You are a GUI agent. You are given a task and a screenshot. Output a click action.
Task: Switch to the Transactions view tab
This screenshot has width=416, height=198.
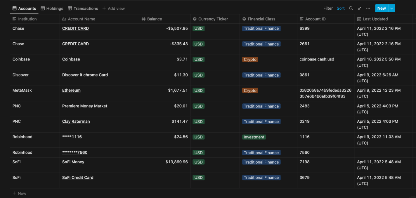(x=83, y=8)
